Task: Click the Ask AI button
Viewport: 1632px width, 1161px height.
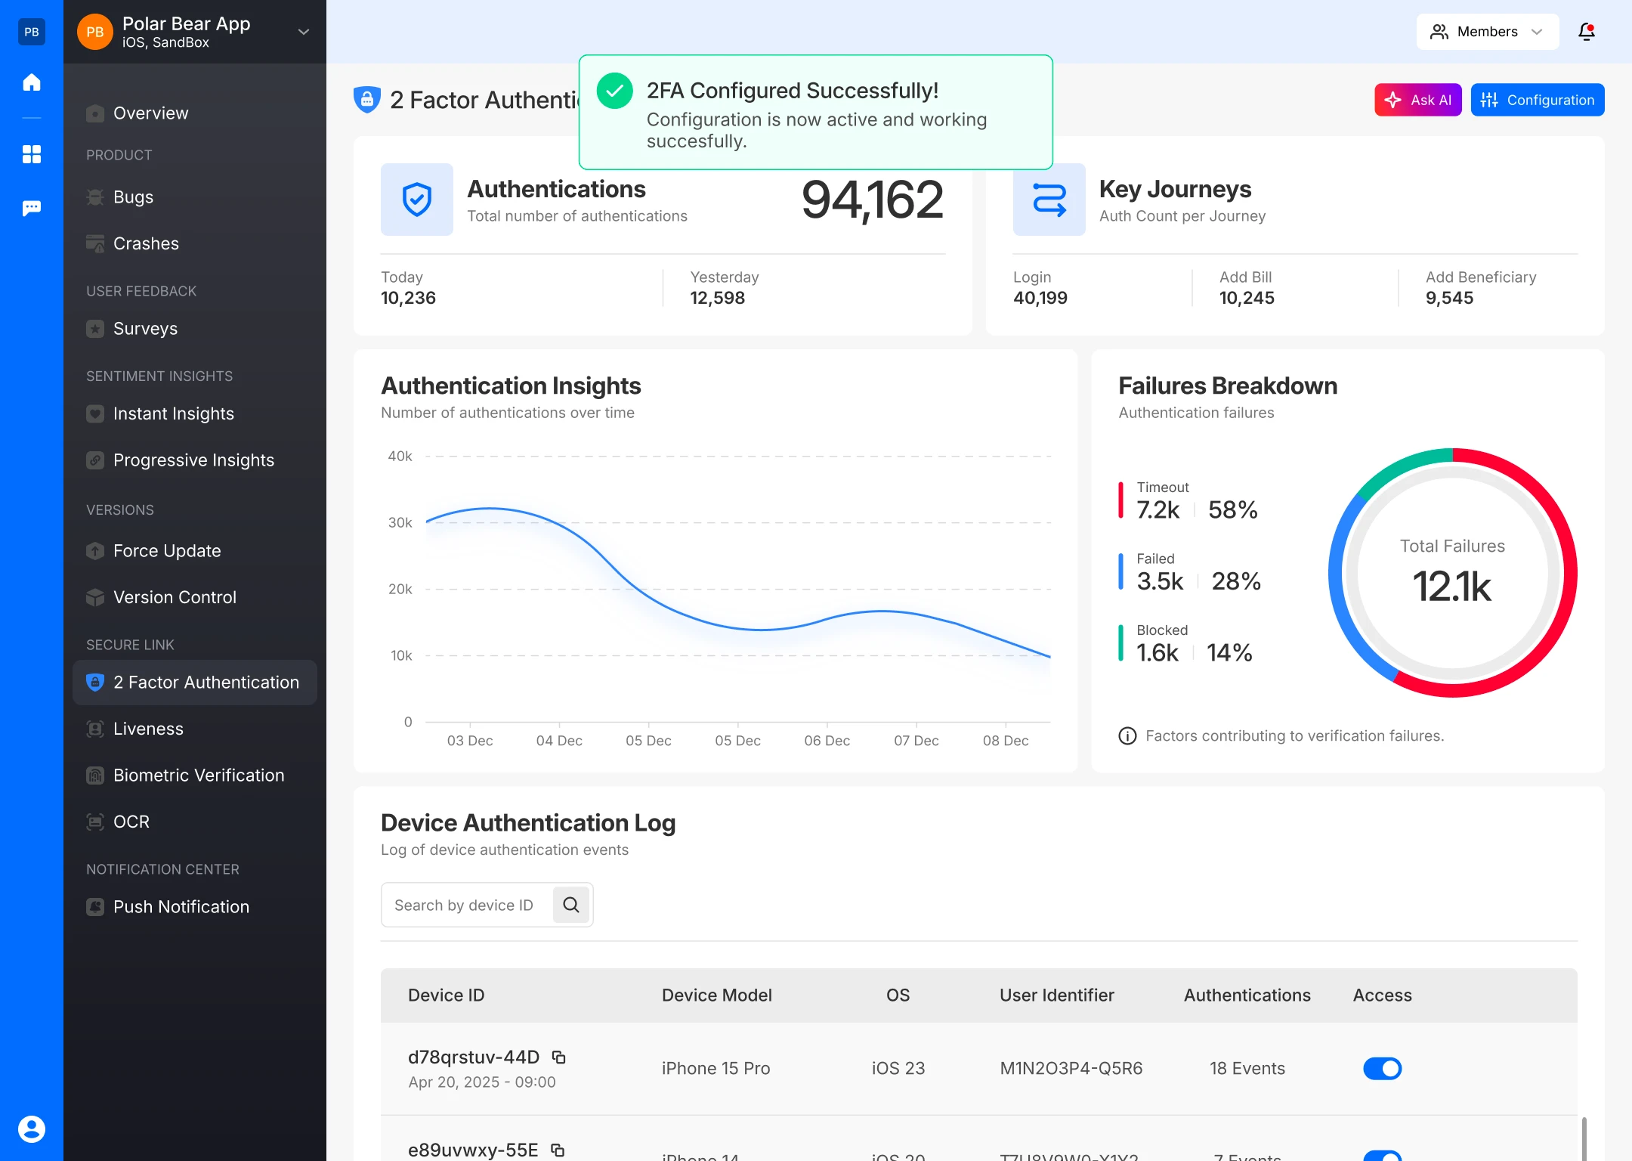Action: point(1417,100)
